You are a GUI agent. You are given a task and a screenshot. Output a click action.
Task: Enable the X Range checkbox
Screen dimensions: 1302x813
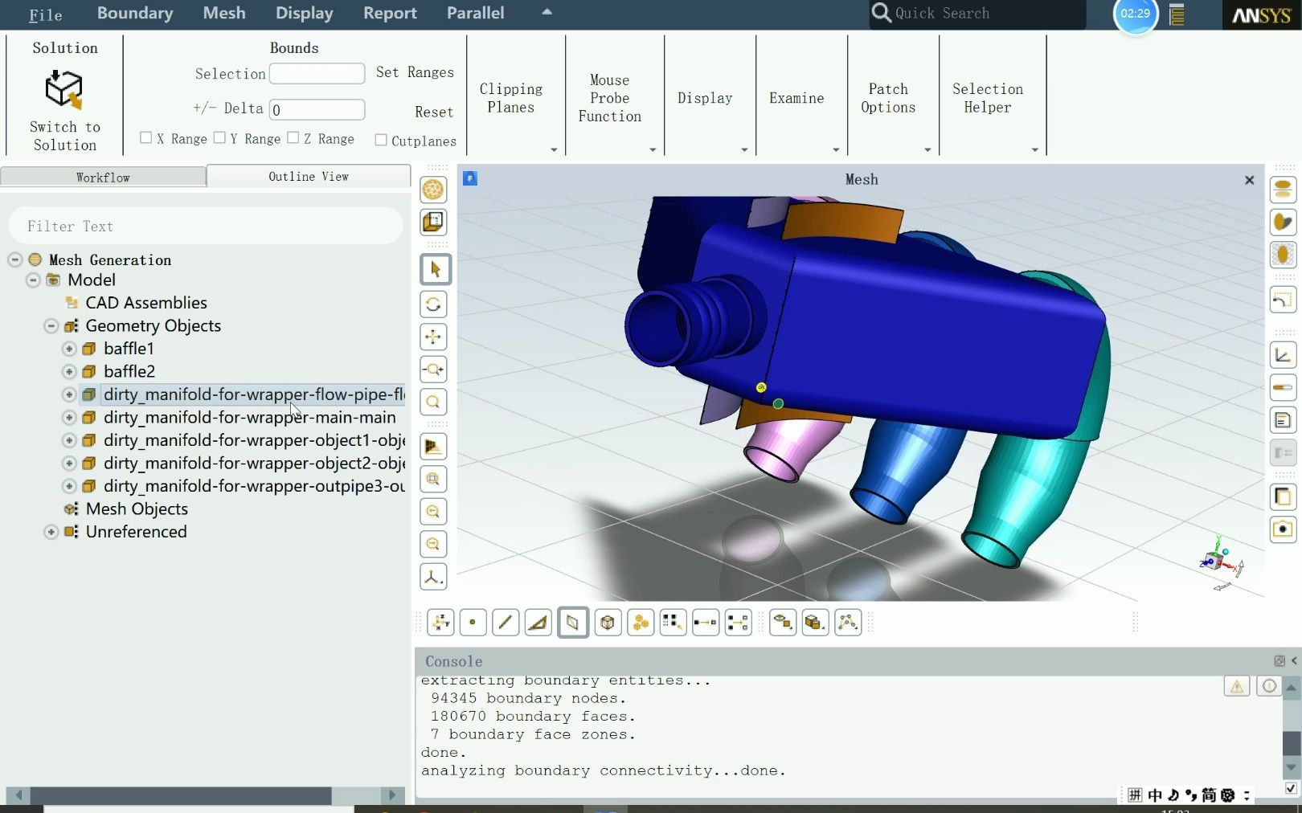tap(146, 137)
